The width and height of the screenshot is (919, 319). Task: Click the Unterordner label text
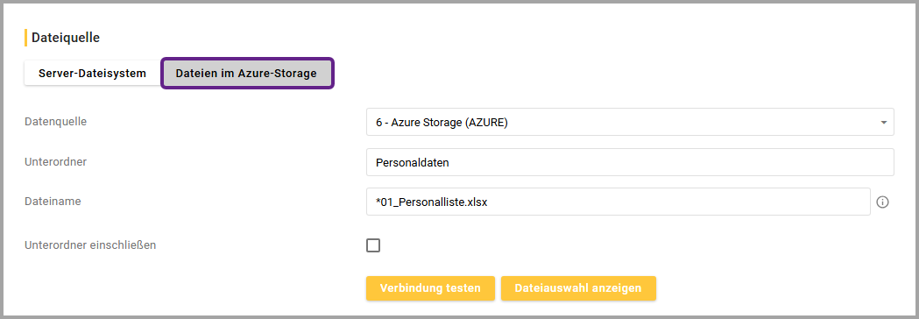coord(56,161)
